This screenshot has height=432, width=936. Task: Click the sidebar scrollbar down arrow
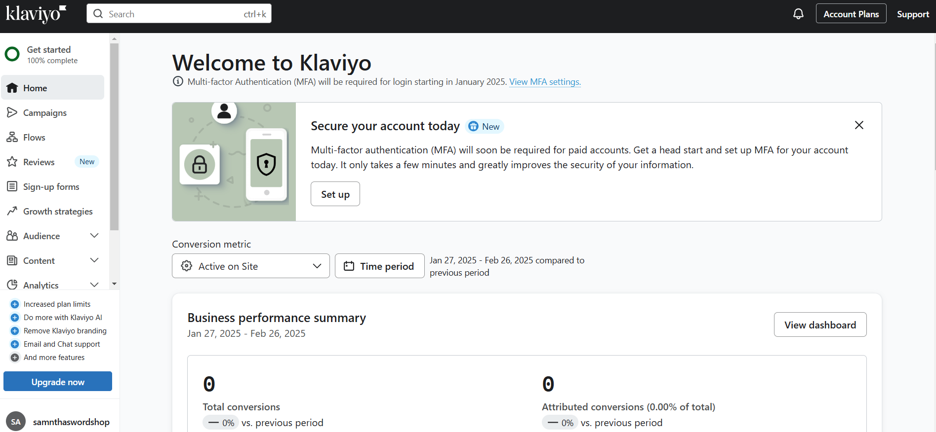click(114, 284)
